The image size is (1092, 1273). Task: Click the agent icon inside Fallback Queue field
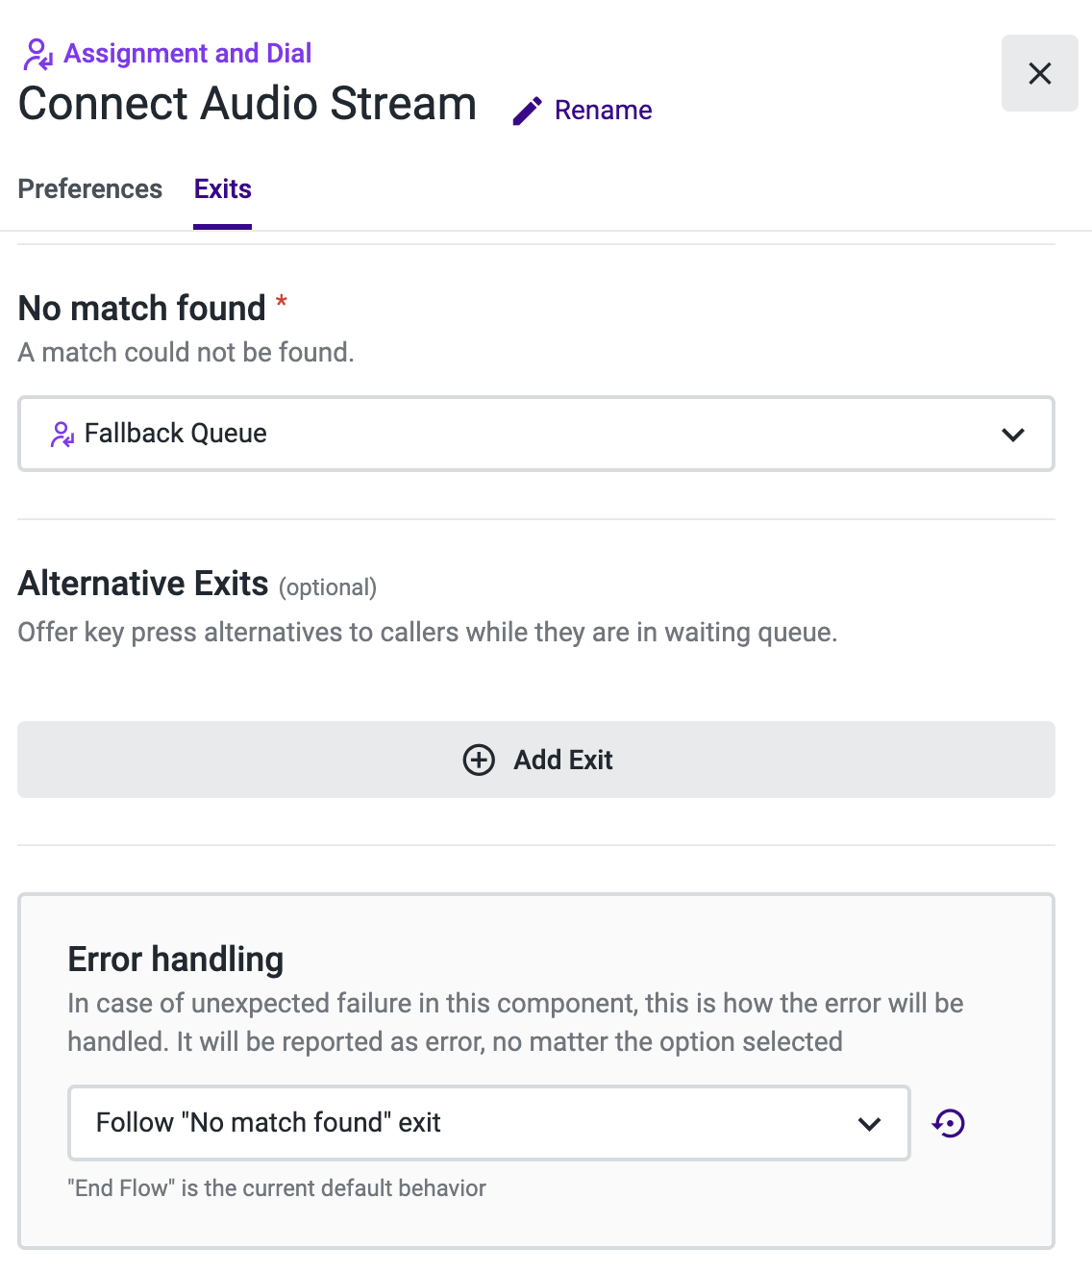click(62, 435)
